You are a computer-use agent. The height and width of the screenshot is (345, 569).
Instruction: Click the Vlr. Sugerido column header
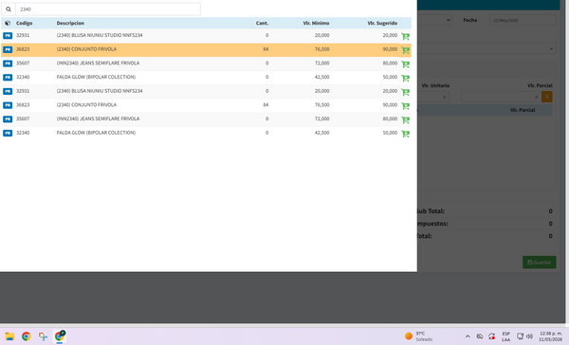(382, 23)
